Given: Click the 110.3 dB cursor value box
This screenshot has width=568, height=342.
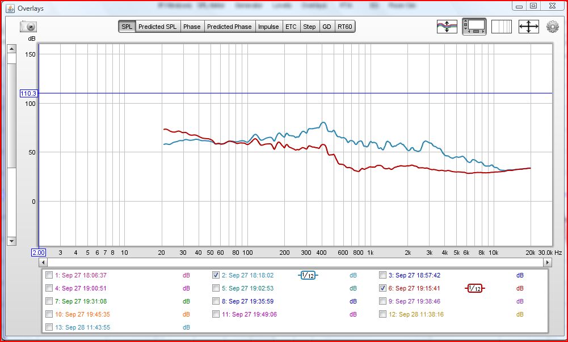Looking at the screenshot, I should tap(28, 93).
